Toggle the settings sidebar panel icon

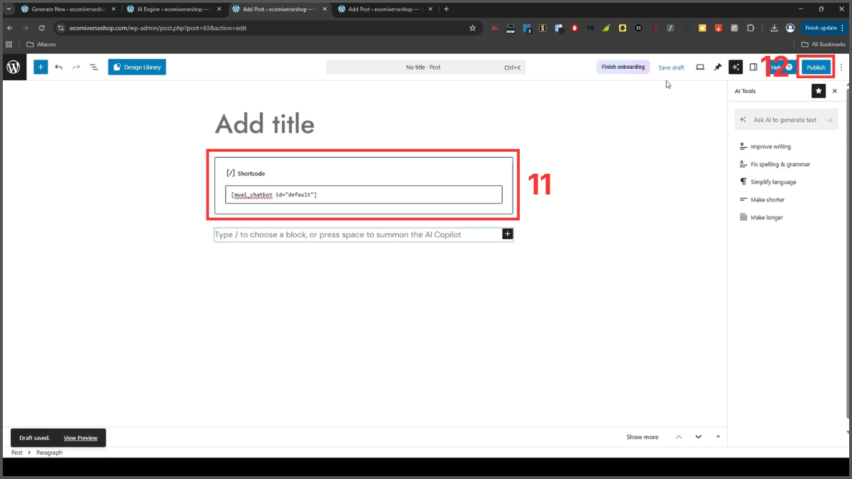pyautogui.click(x=753, y=67)
